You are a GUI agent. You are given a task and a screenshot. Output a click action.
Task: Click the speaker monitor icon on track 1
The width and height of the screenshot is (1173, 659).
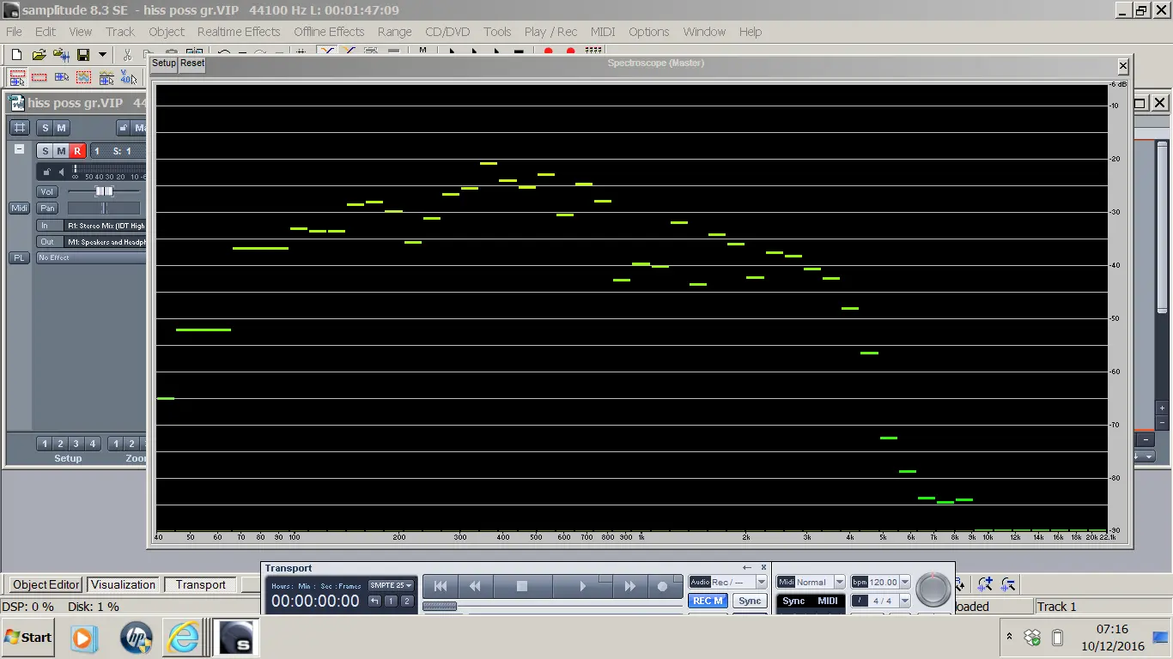[x=61, y=172]
